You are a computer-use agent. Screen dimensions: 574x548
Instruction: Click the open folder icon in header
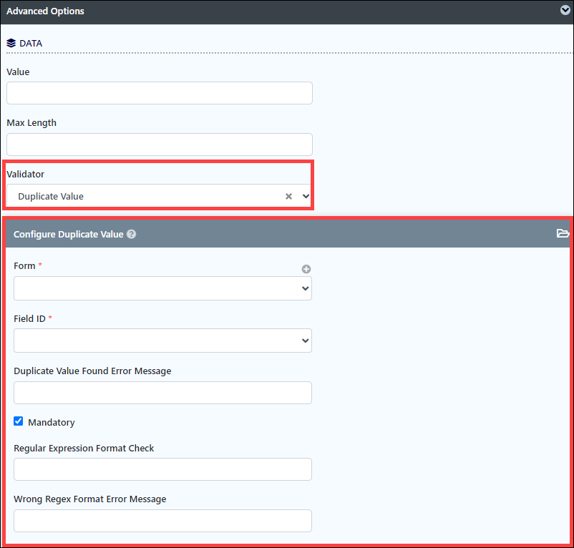[563, 233]
